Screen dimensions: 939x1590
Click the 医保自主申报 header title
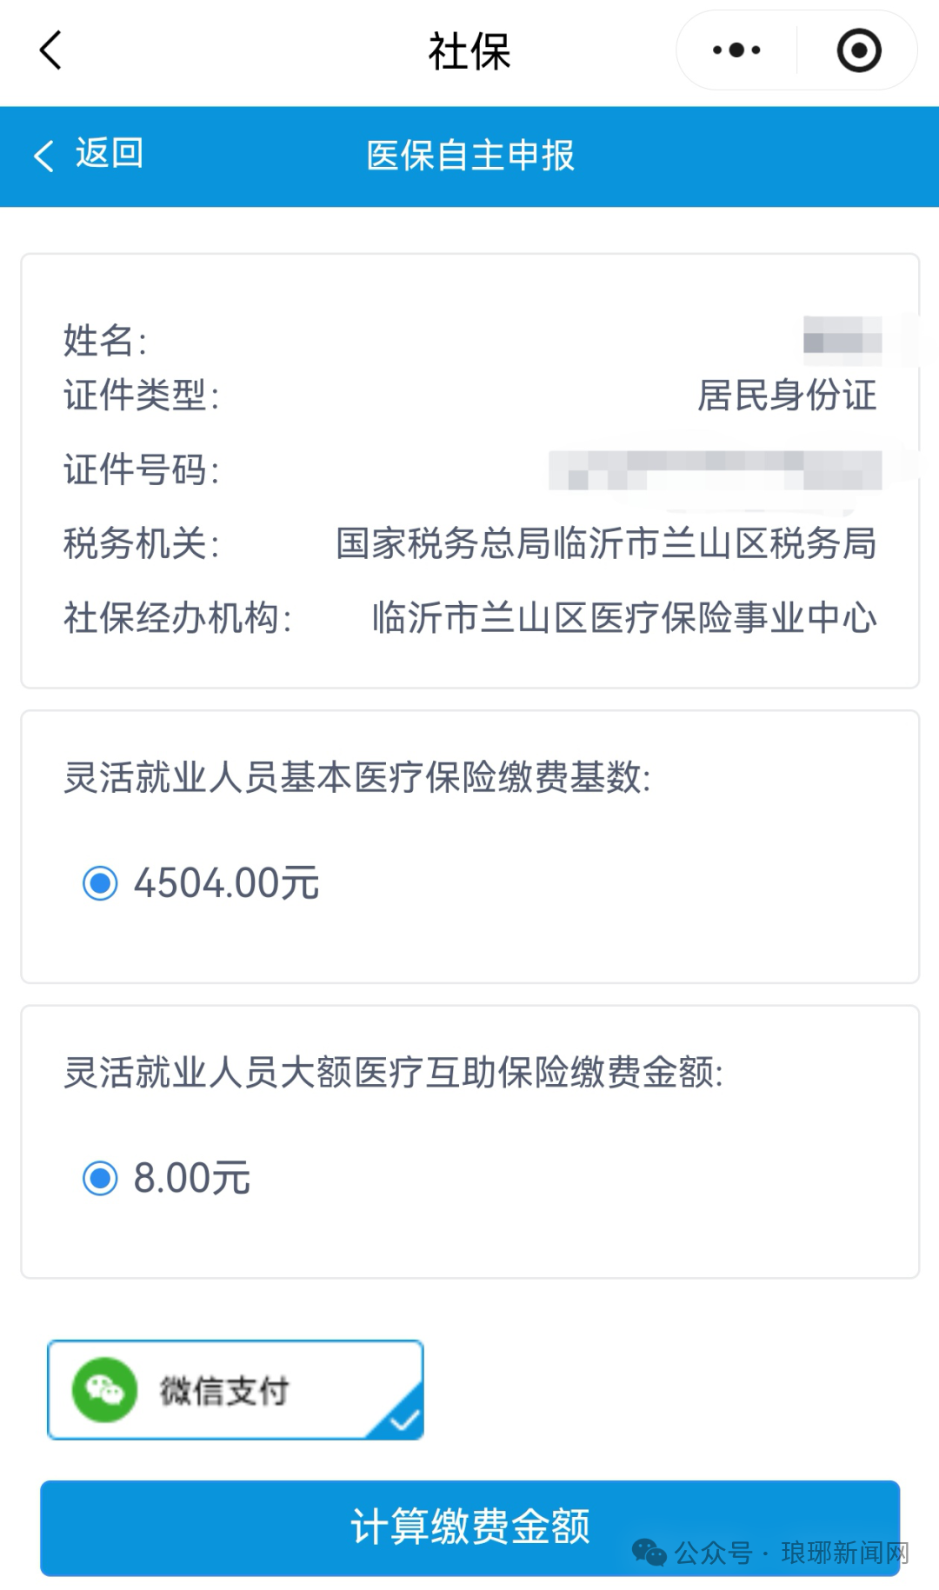(469, 156)
